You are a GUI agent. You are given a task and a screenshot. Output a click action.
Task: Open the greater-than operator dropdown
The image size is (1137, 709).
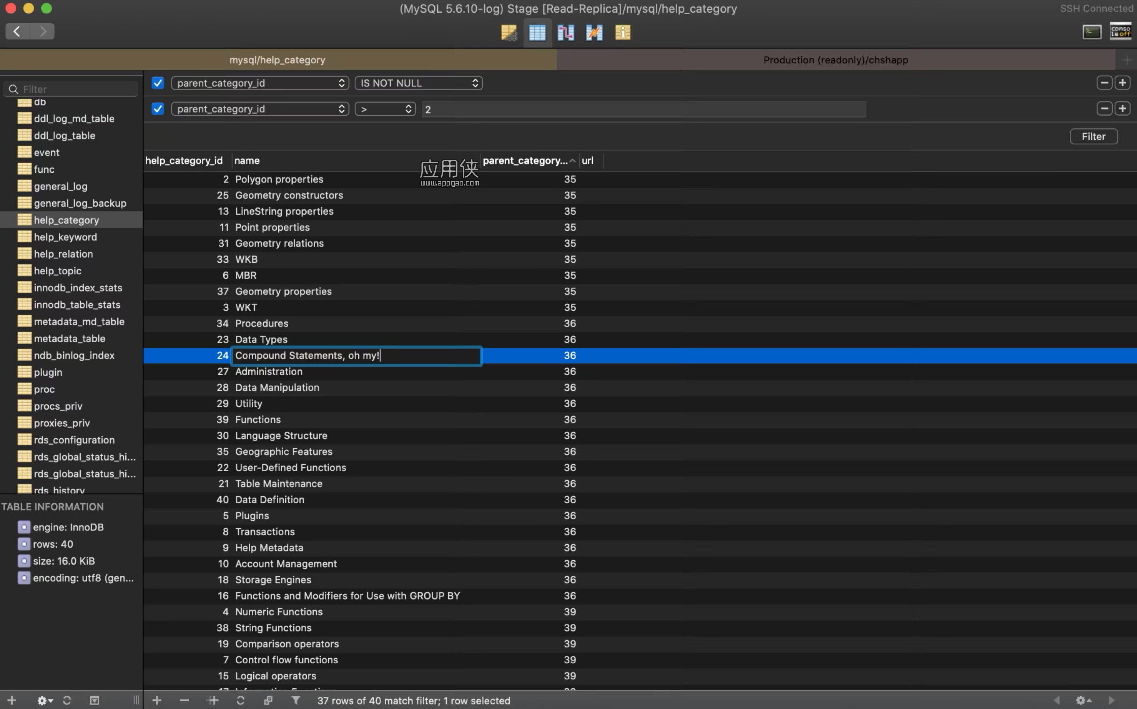[x=385, y=109]
